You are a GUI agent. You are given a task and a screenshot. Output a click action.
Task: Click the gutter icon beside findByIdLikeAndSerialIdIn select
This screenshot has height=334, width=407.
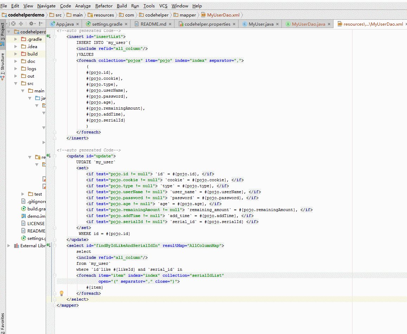coord(48,245)
